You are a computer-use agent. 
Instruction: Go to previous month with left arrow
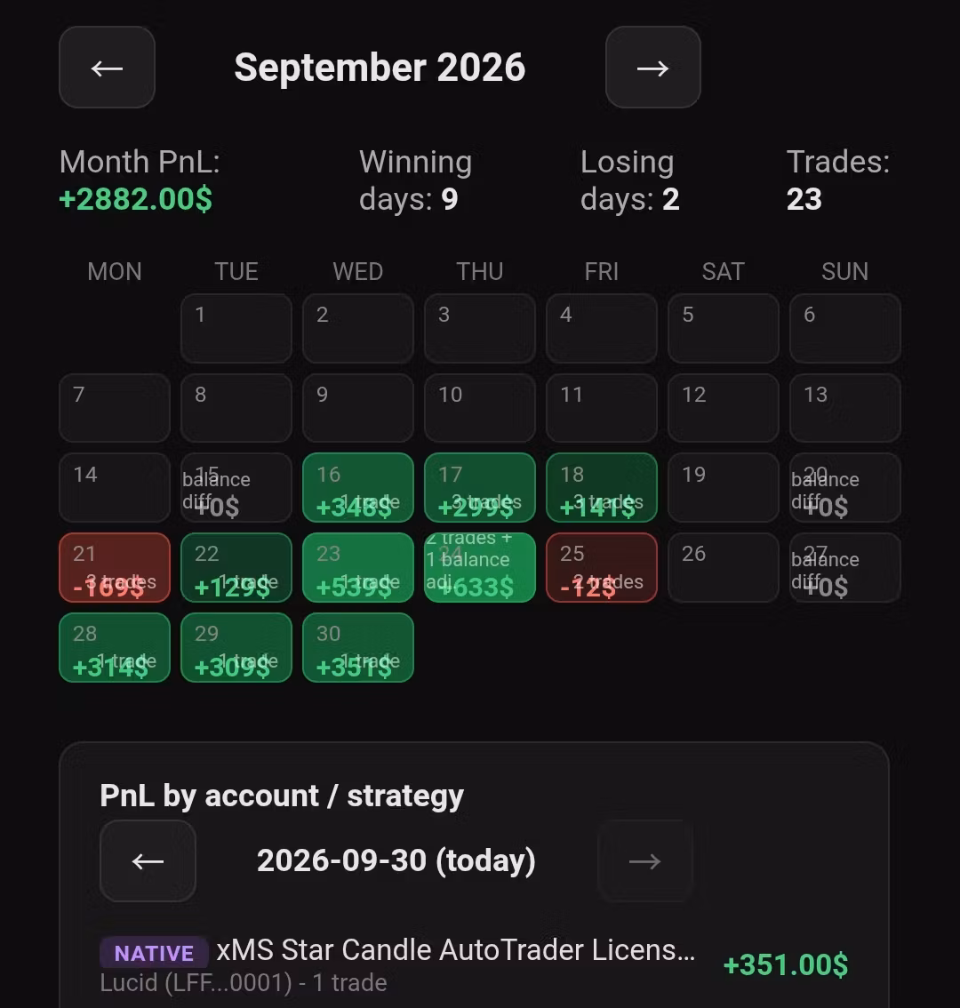pyautogui.click(x=107, y=68)
